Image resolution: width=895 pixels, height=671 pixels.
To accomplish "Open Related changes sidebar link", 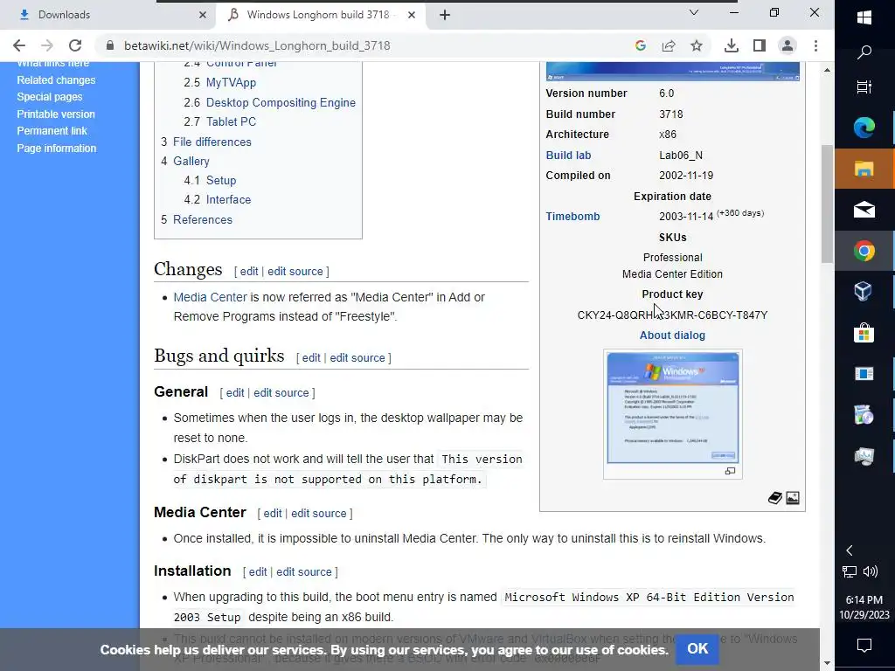I will (56, 80).
